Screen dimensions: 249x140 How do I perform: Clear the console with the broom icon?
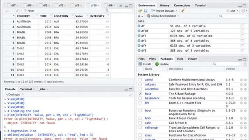point(131,94)
